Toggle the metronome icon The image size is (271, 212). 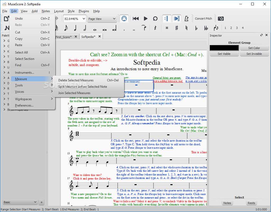pyautogui.click(x=186, y=19)
